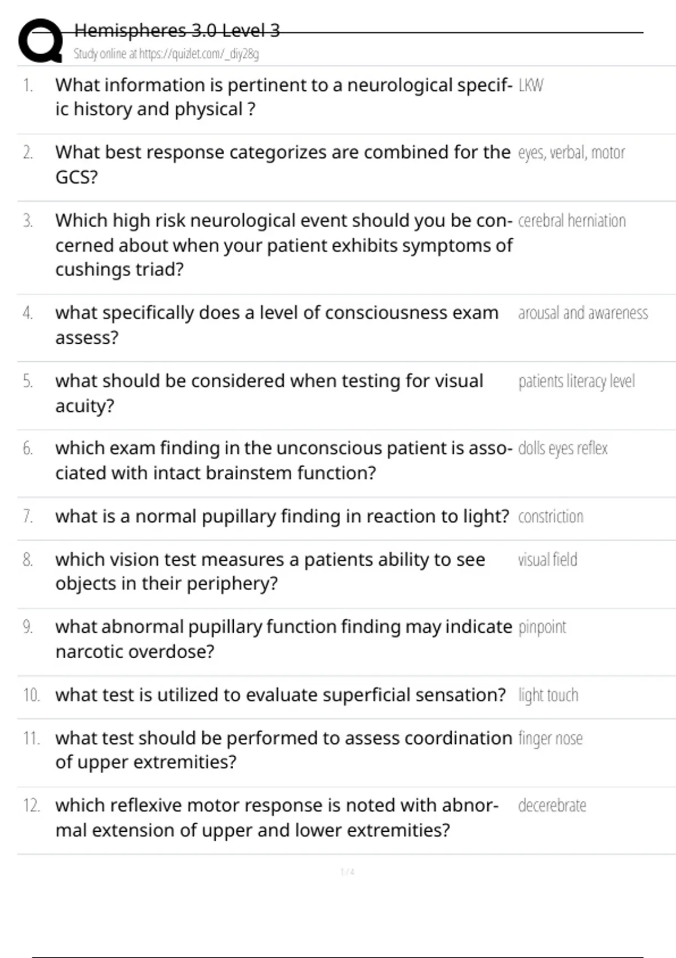This screenshot has width=676, height=958.
Task: Select the answer 'eyes, verbal, motor'
Action: point(571,153)
